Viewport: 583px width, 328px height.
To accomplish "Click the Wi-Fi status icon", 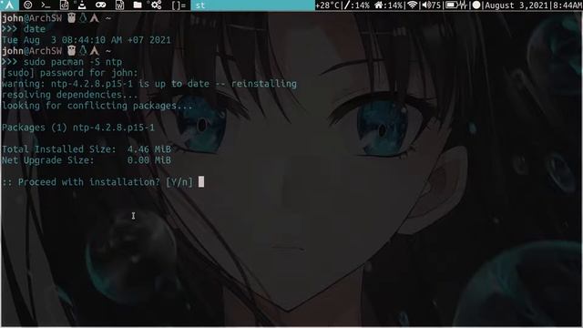I will click(412, 5).
